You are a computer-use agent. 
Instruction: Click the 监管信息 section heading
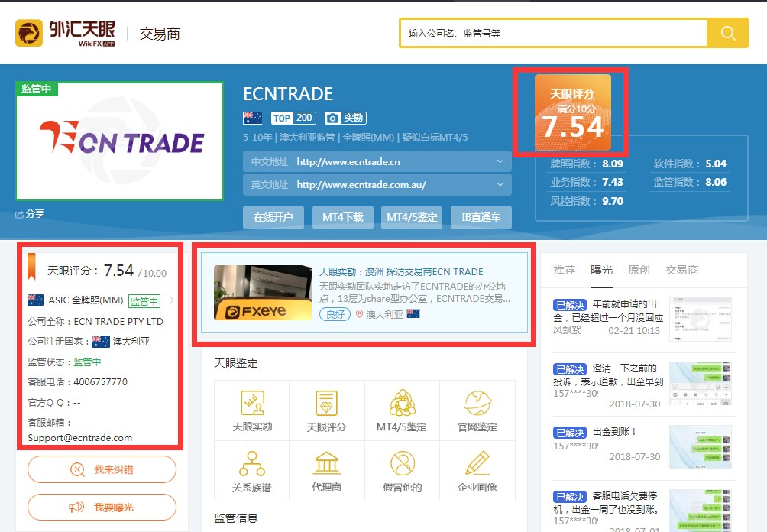point(236,518)
